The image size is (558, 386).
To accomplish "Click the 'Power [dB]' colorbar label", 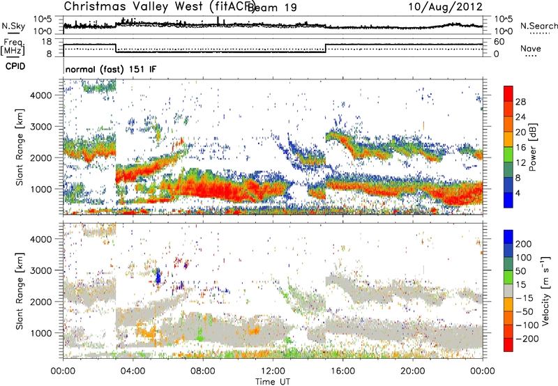I will point(532,147).
